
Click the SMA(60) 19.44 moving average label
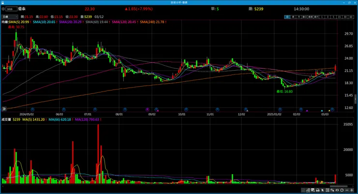tap(98, 22)
